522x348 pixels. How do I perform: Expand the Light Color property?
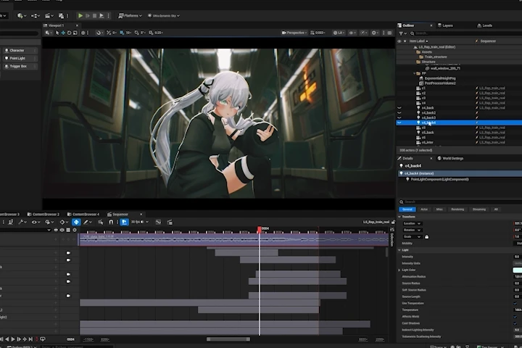(x=399, y=270)
